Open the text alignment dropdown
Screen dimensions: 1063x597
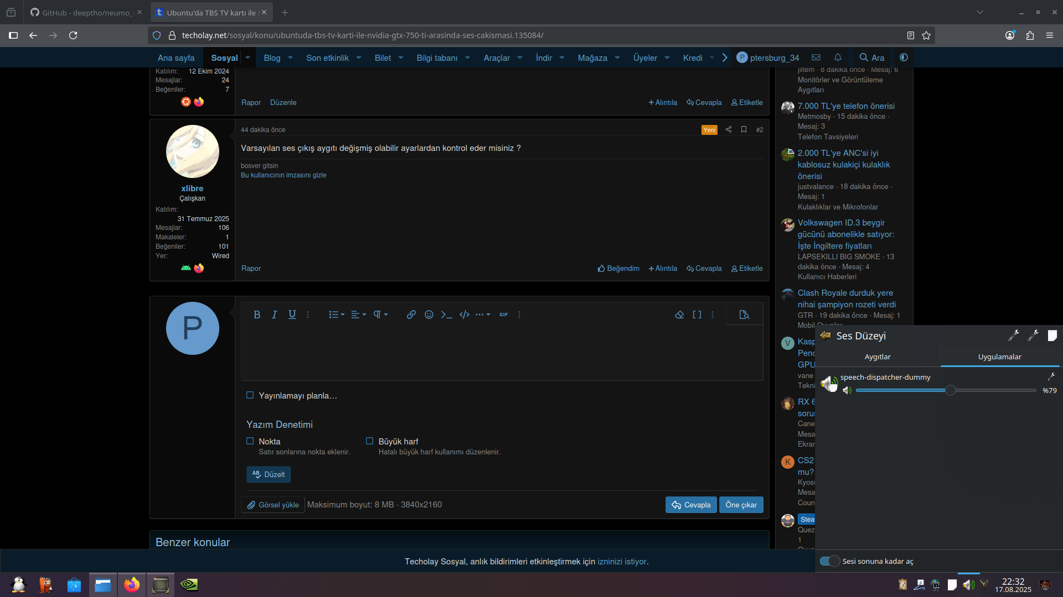click(x=359, y=315)
